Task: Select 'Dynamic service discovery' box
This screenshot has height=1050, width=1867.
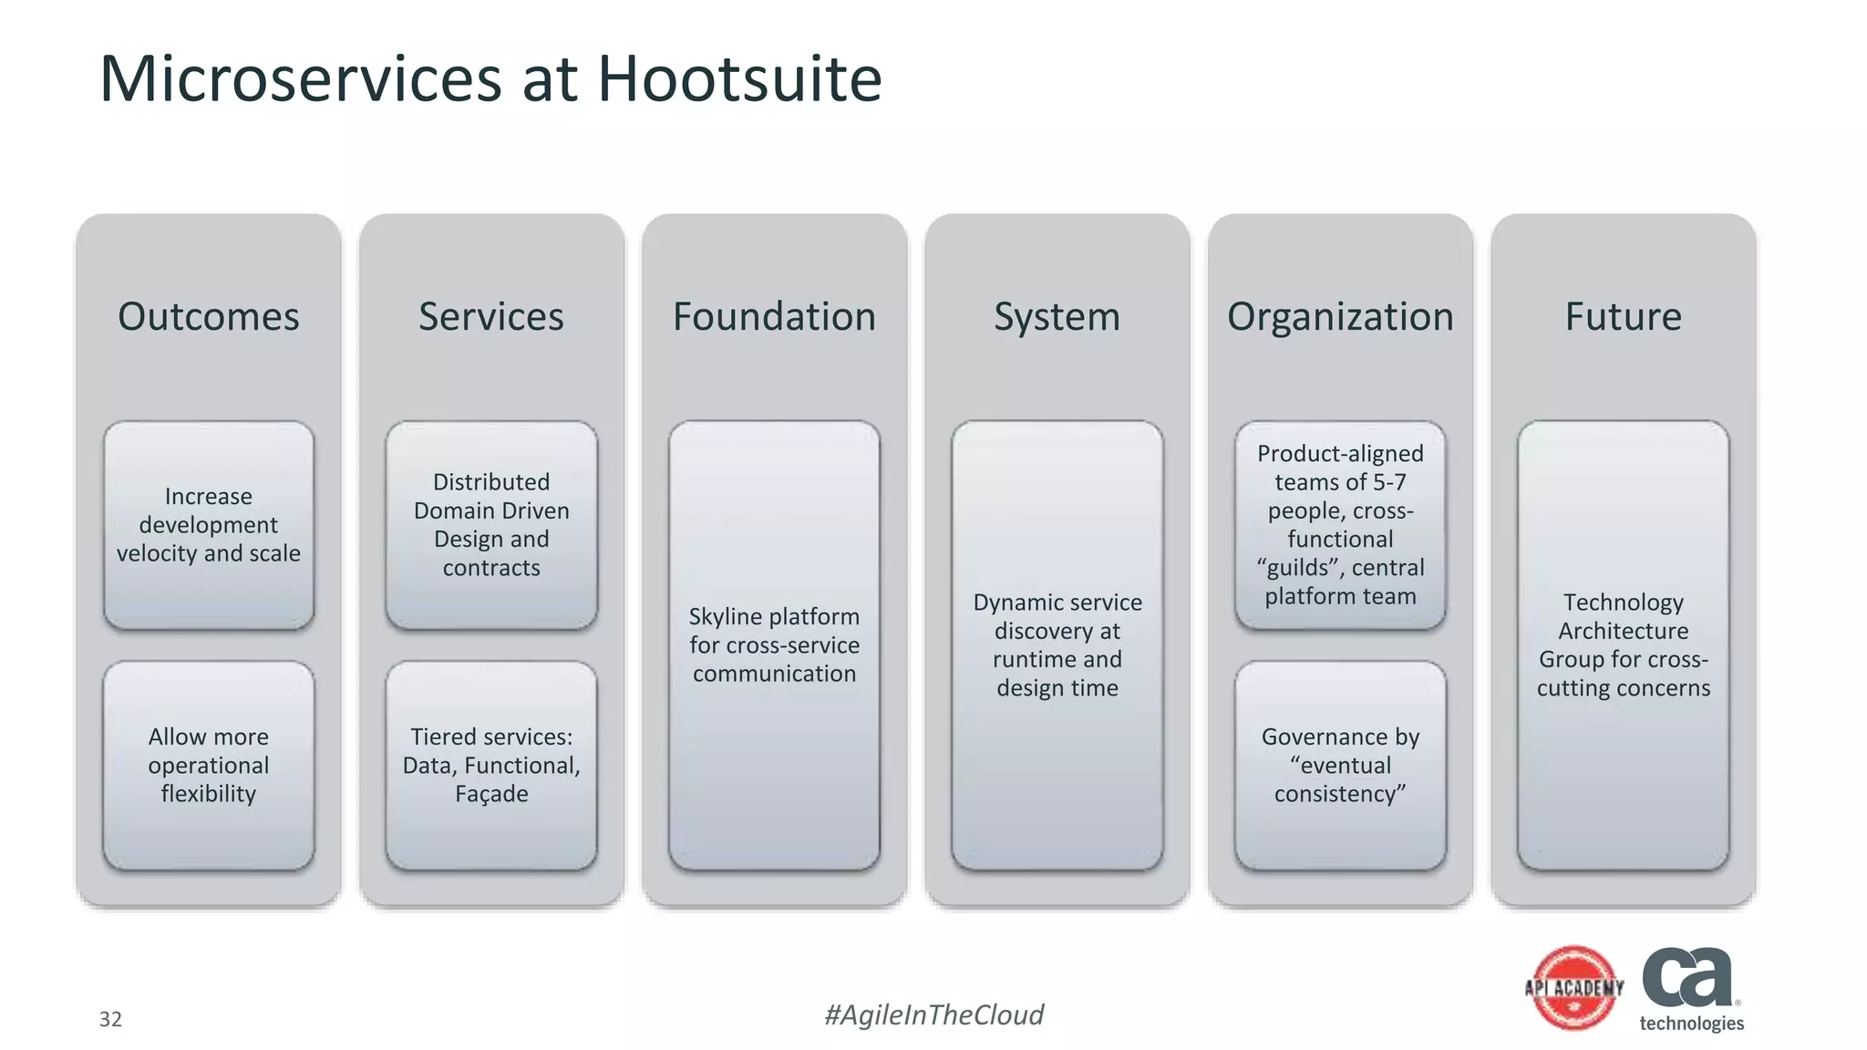Action: [1057, 645]
